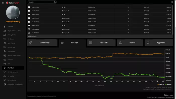Click the 63 hands count cell

point(128,25)
